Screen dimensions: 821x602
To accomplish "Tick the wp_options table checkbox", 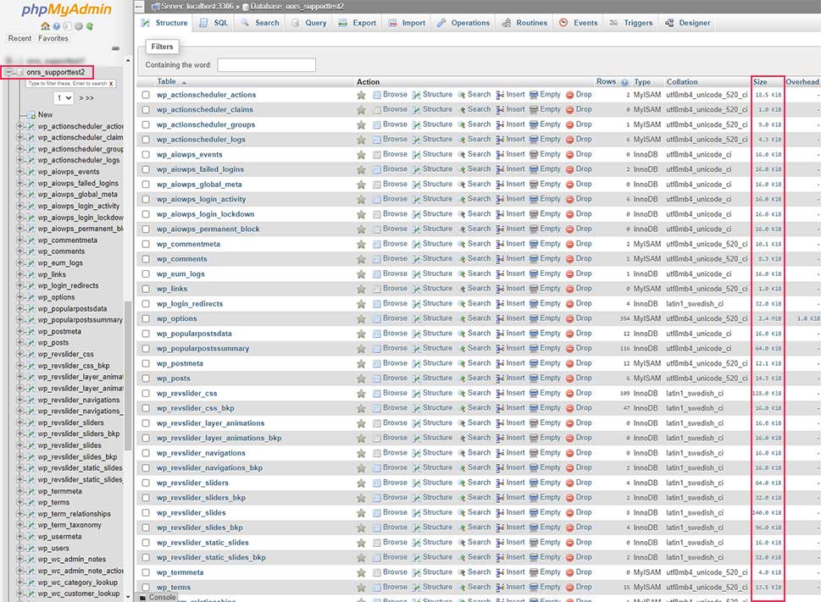I will 146,319.
